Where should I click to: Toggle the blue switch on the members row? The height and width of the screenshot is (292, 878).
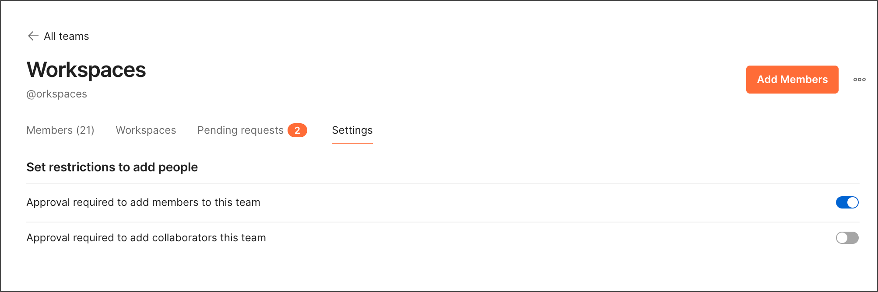coord(847,202)
